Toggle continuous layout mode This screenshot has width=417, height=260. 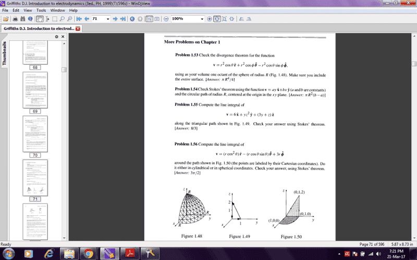click(x=149, y=19)
